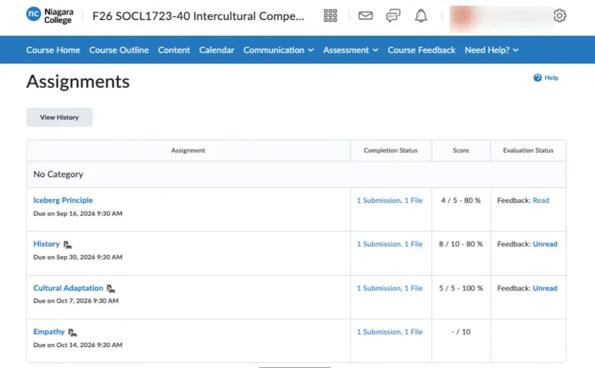Open the blurred user profile menu
Image resolution: width=595 pixels, height=368 pixels.
[501, 17]
